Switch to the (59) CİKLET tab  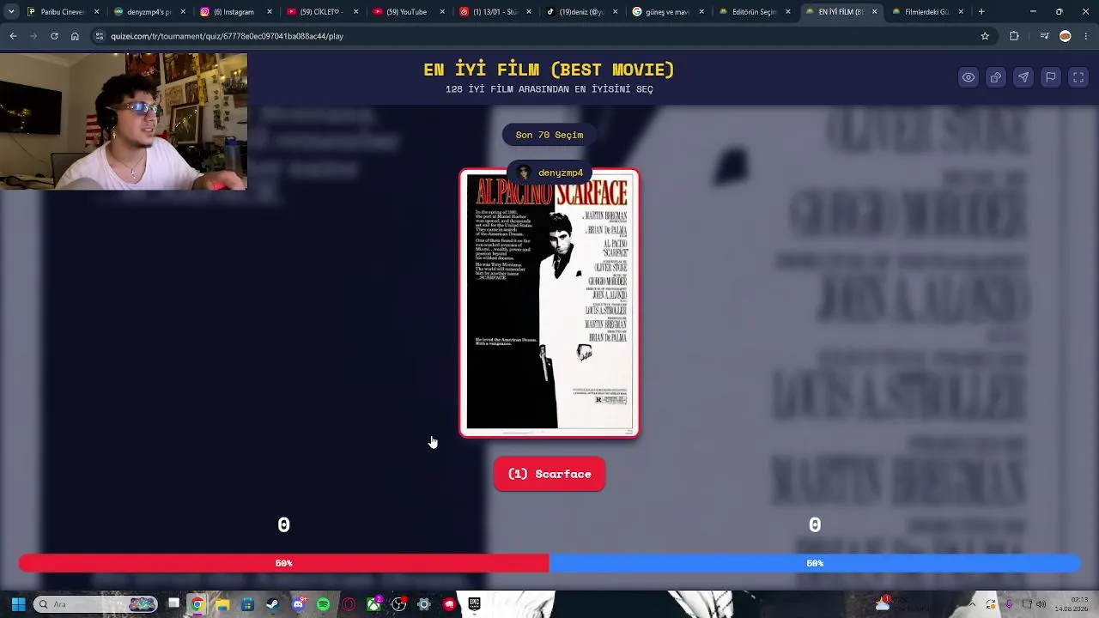pyautogui.click(x=322, y=12)
